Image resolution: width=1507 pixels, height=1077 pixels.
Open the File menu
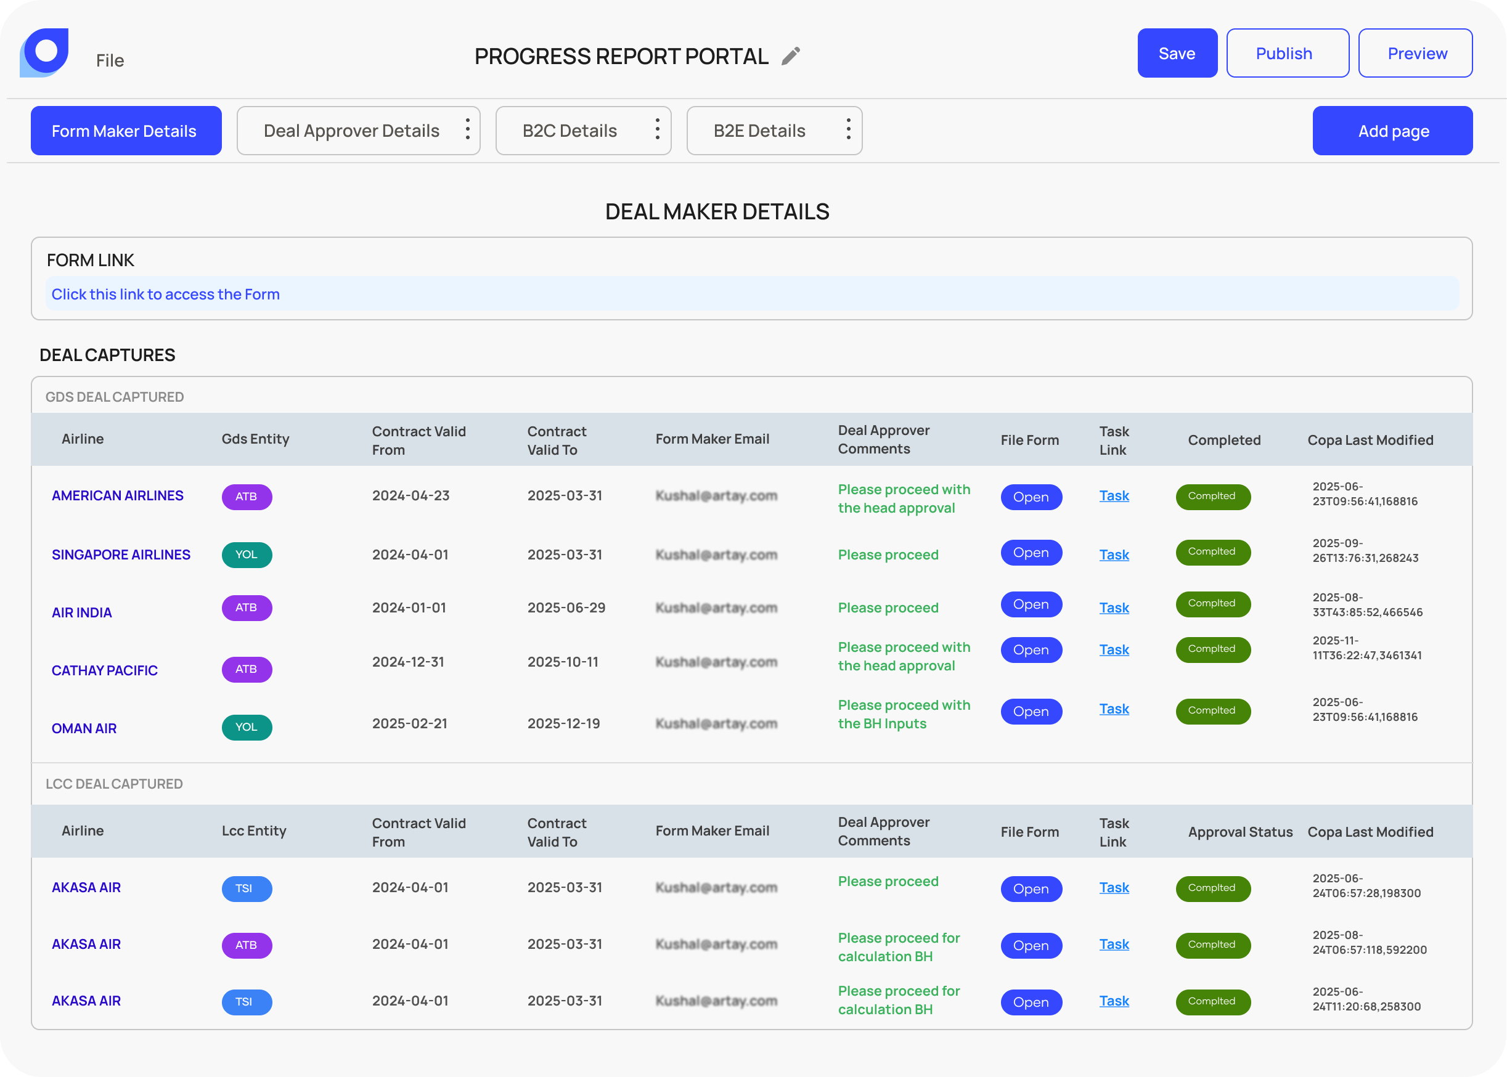coord(110,60)
